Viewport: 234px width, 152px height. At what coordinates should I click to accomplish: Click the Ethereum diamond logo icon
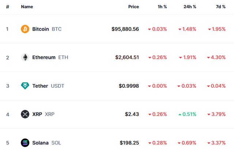tap(25, 57)
